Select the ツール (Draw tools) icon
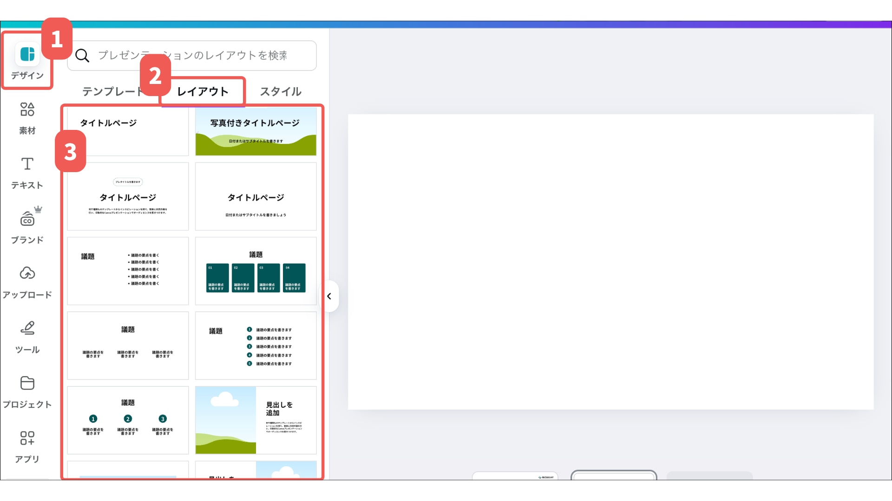 27,328
